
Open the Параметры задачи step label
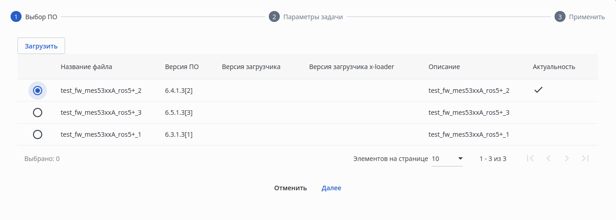coord(313,17)
